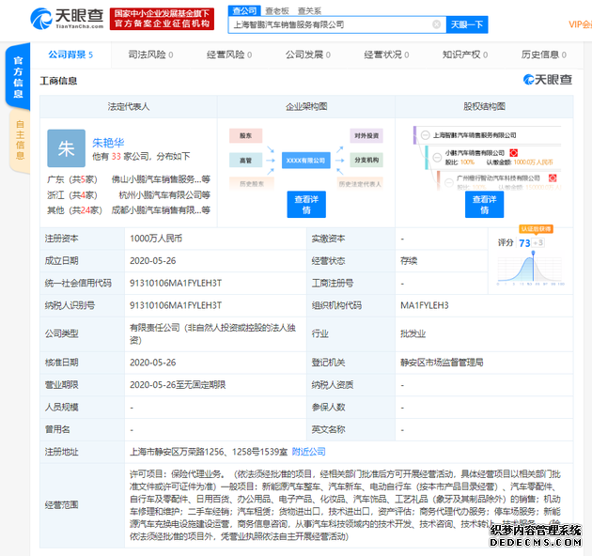Click the 2020-05-26至无固定期限 value
This screenshot has height=556, width=592.
pos(178,385)
